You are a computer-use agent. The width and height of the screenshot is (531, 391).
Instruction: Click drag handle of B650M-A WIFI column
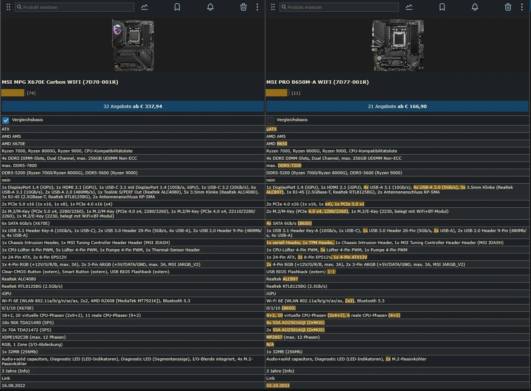click(273, 7)
